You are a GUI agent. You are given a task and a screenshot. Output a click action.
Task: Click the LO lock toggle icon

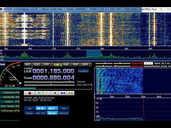tap(30, 71)
